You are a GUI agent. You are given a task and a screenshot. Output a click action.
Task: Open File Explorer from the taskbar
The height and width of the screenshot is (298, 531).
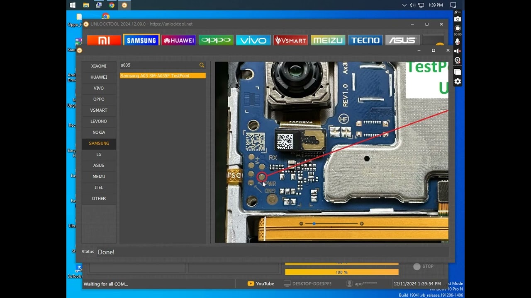[x=86, y=5]
